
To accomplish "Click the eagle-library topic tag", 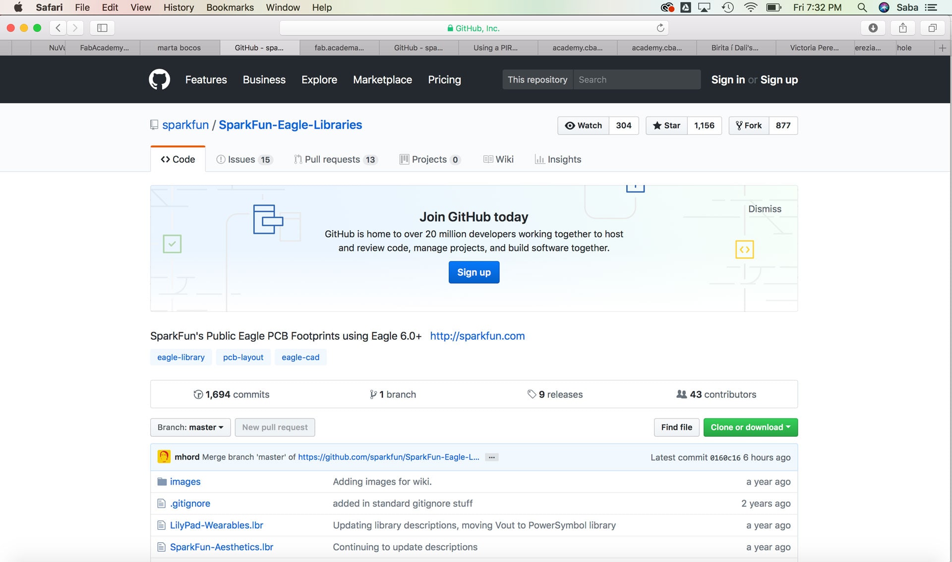I will (x=180, y=357).
